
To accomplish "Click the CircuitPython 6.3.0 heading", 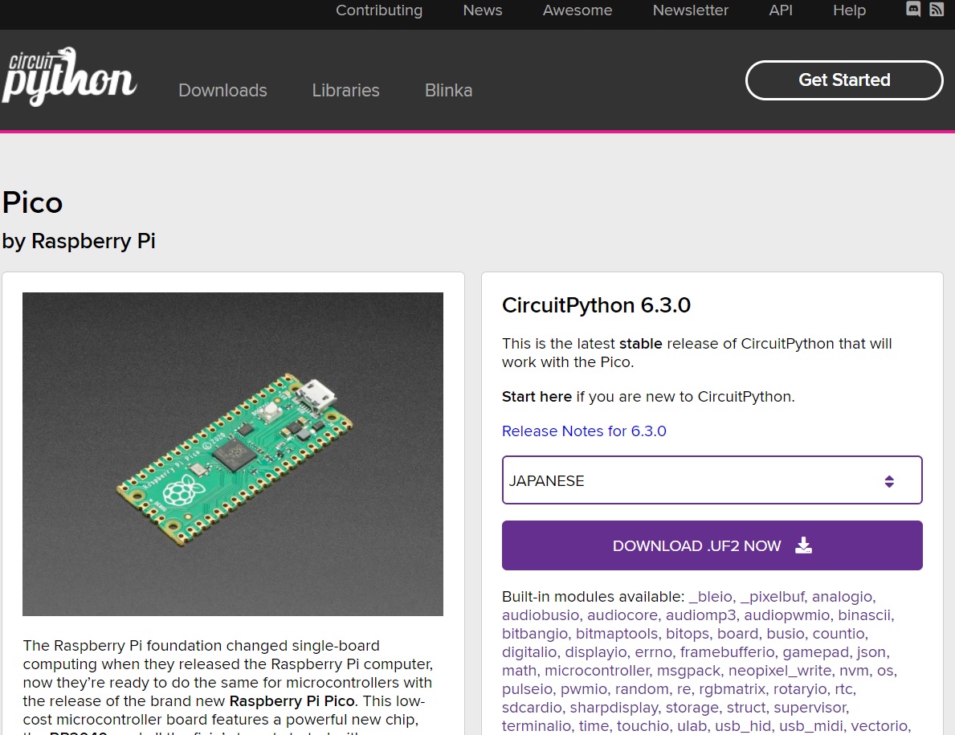I will click(x=596, y=305).
